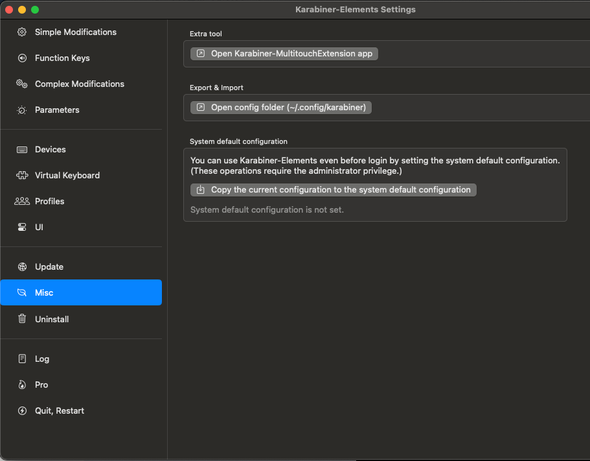The image size is (590, 461).
Task: Click the Log document icon
Action: coord(22,359)
